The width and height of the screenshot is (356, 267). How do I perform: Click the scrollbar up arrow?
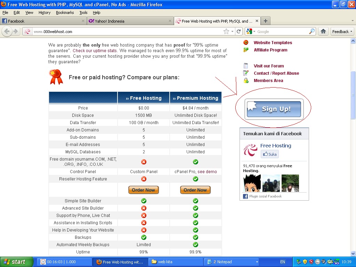[x=353, y=41]
